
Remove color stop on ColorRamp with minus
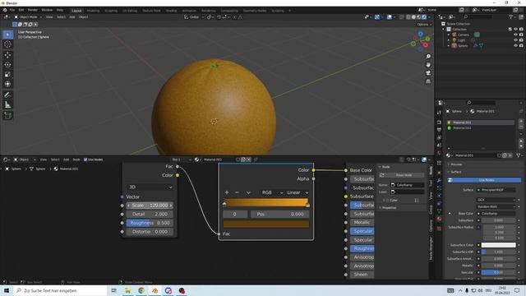pyautogui.click(x=237, y=192)
